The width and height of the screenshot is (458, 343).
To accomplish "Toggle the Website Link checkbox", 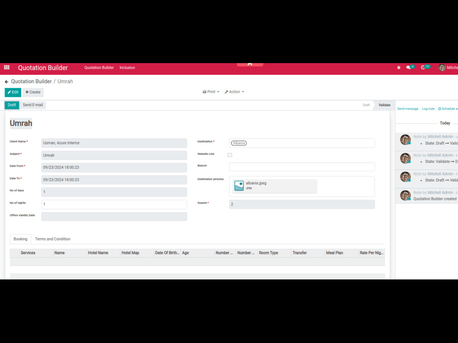I will pos(230,155).
